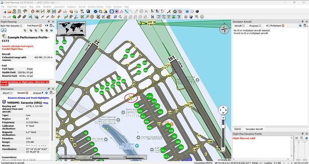Toggle the Progress tab checkbox
309x164 pixels.
tap(260, 26)
